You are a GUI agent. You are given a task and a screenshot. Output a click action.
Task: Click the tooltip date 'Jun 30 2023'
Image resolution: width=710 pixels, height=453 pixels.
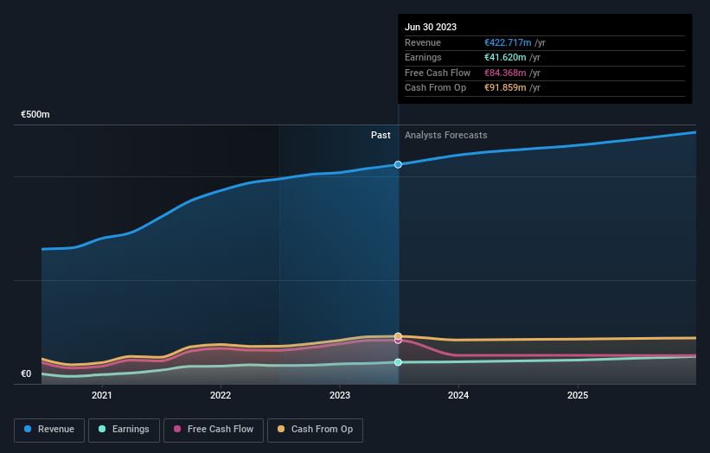pos(431,27)
